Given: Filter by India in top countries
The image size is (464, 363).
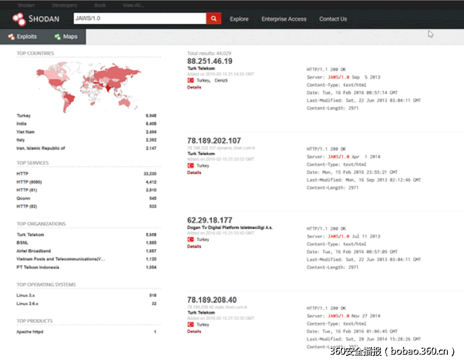Looking at the screenshot, I should (23, 124).
